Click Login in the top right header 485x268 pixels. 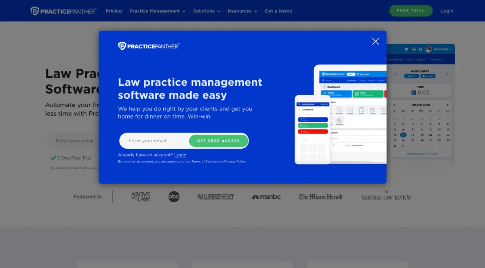coord(447,11)
